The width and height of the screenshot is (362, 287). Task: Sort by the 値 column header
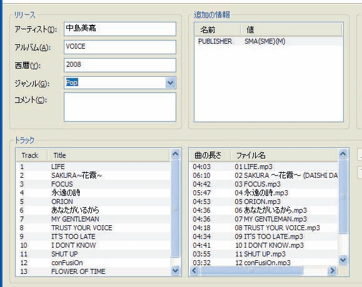291,30
